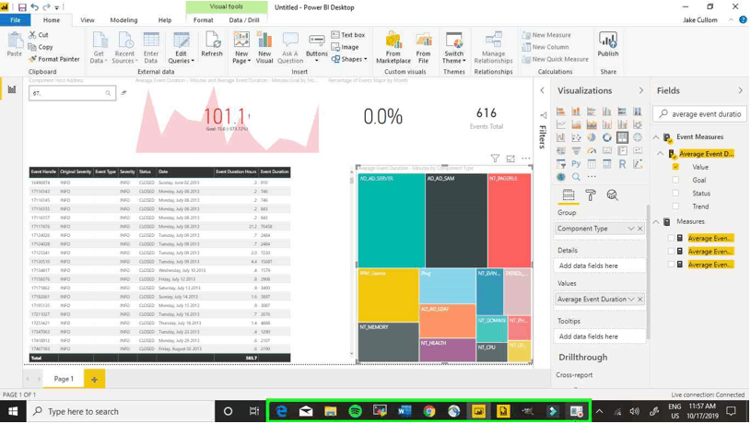Select the NT_PAGEFILE red treemap tile
The width and height of the screenshot is (751, 424).
510,220
